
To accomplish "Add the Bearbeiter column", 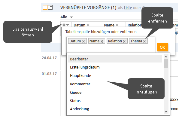I will [x=115, y=59].
